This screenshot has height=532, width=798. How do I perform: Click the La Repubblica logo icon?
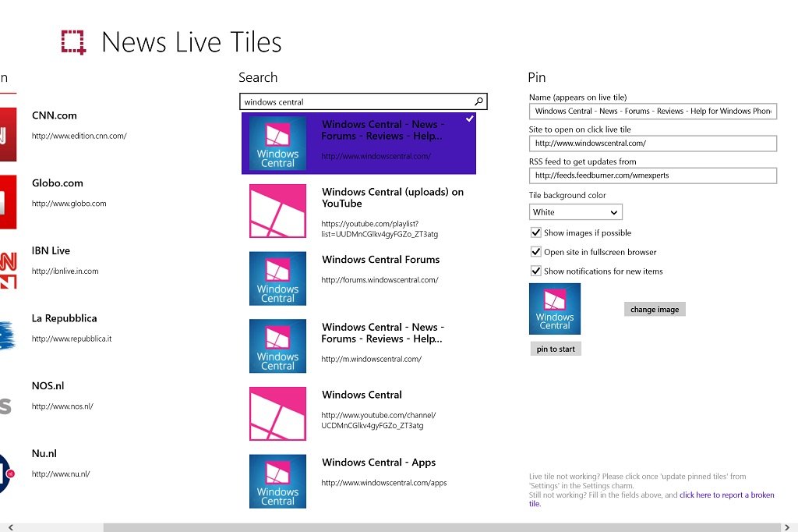click(x=7, y=335)
